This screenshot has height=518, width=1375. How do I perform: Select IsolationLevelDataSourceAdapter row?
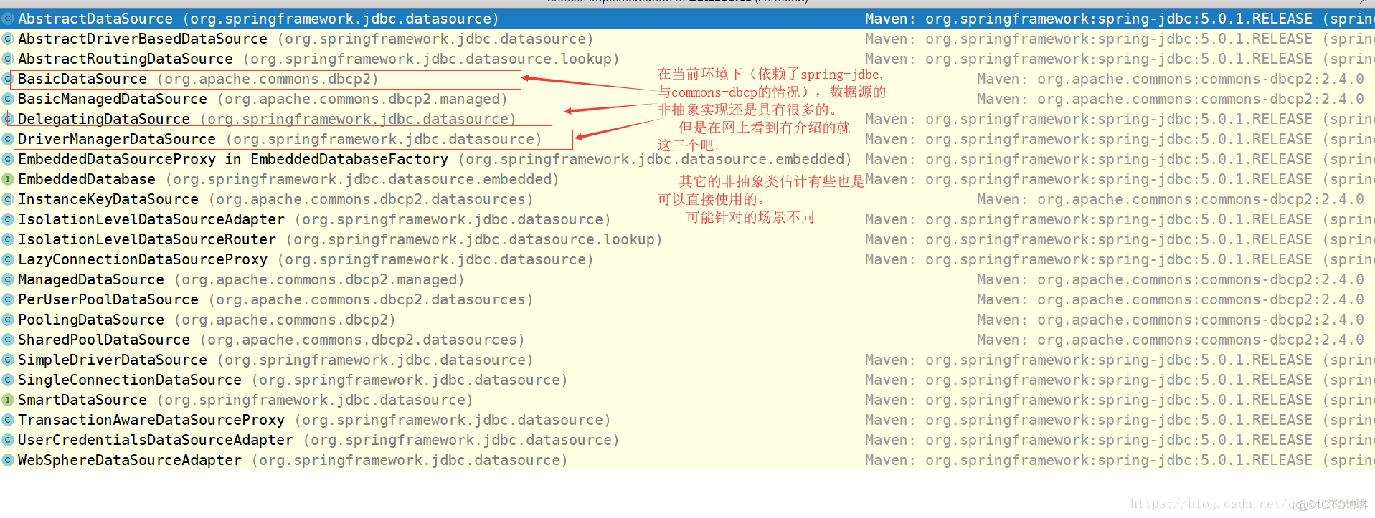pyautogui.click(x=687, y=219)
